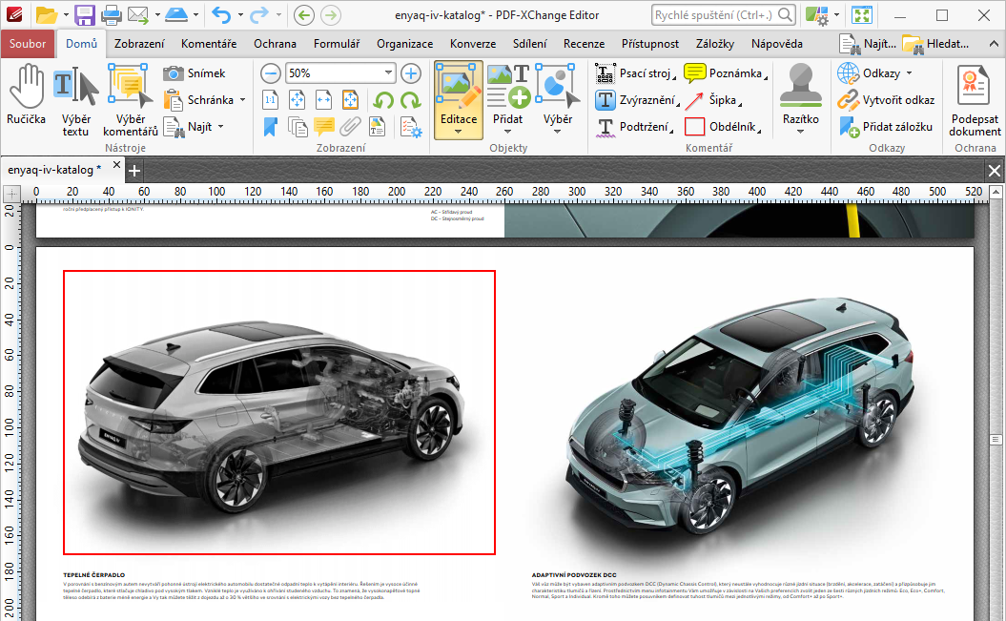Viewport: 1006px width, 621px height.
Task: Expand the Najít dropdown in Nástroje group
Action: coord(220,127)
